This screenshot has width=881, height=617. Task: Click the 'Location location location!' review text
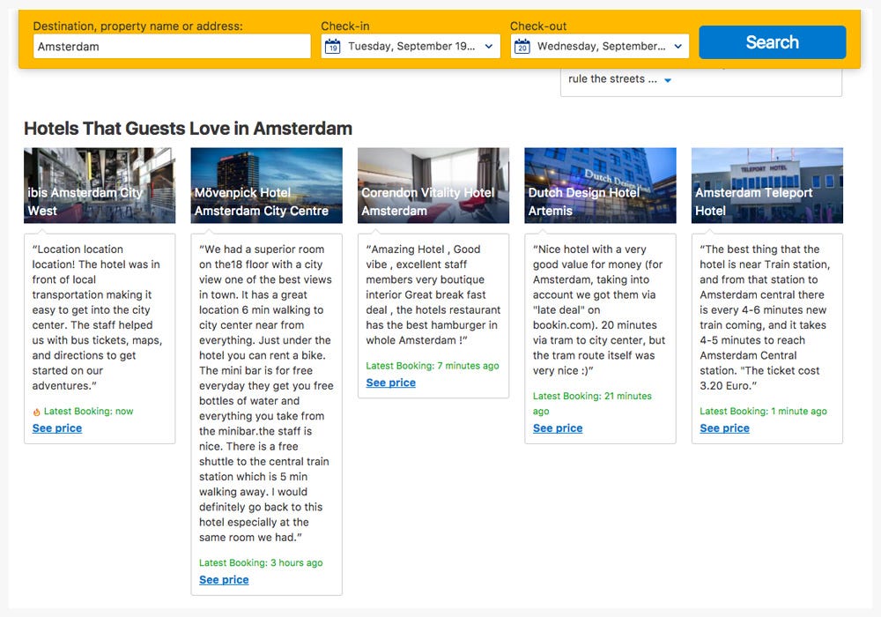(97, 317)
